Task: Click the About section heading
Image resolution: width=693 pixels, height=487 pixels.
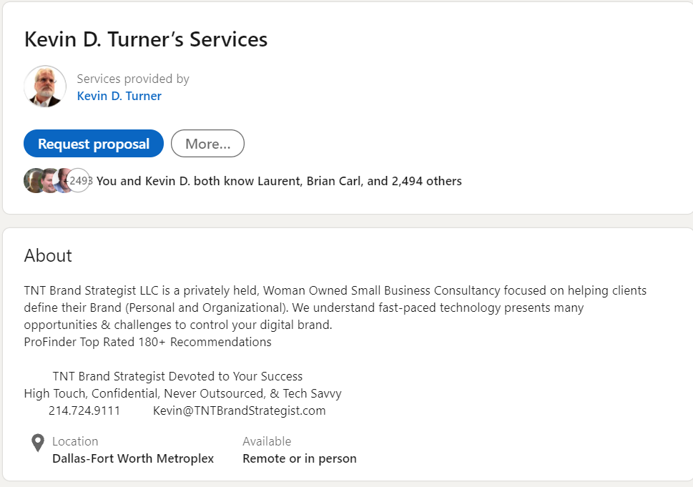Action: (48, 255)
